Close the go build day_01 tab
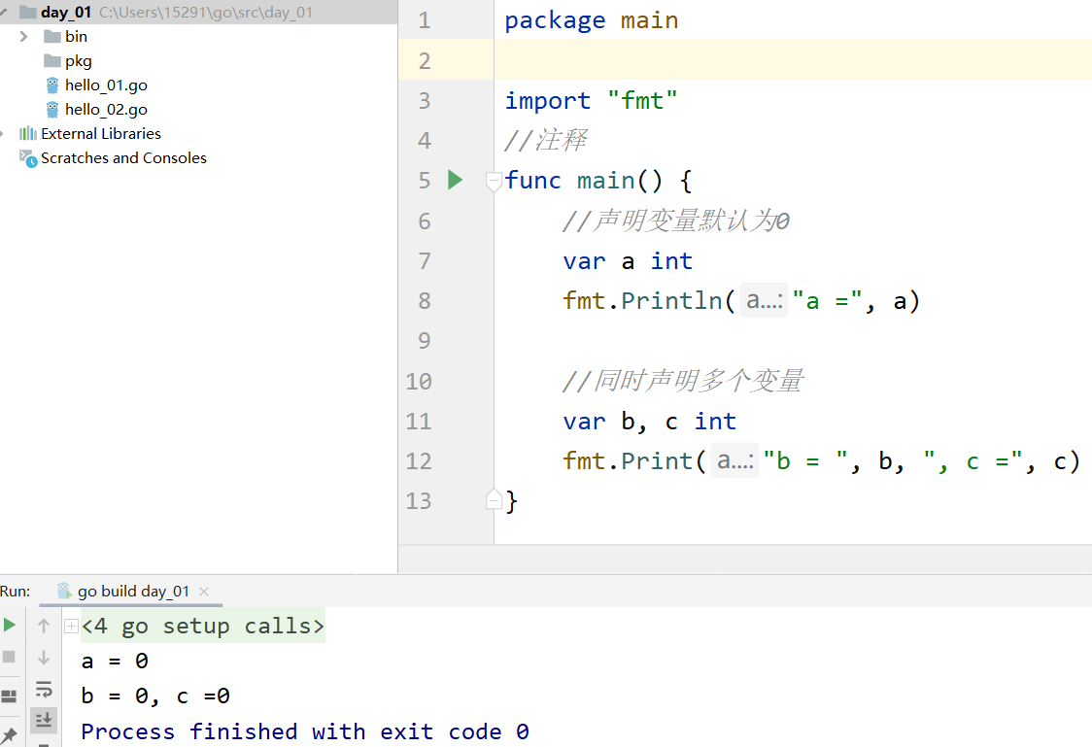This screenshot has width=1092, height=747. [204, 591]
